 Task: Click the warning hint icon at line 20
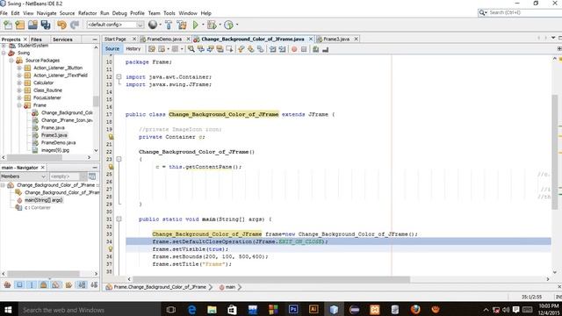tap(111, 137)
